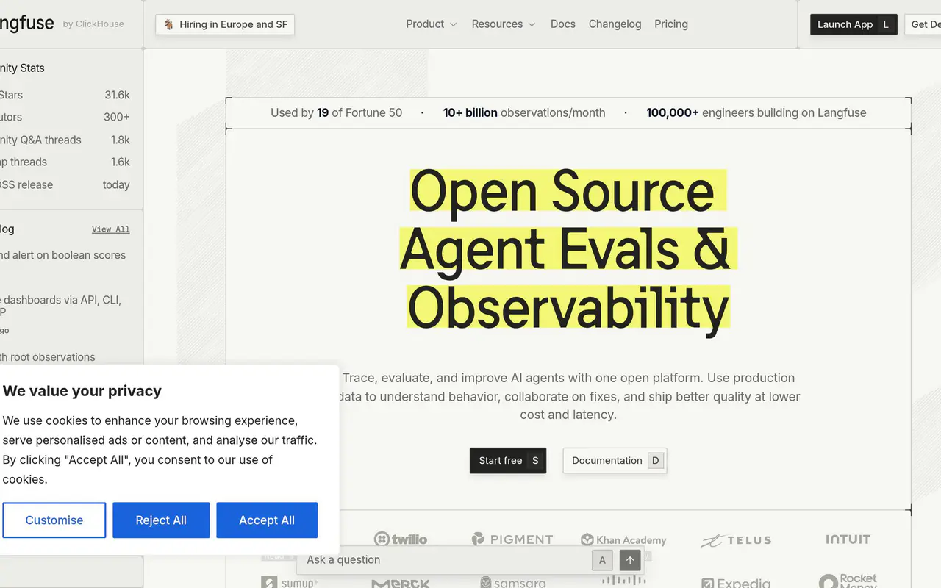Click the 1.8k Q&A threads value

[x=121, y=140]
